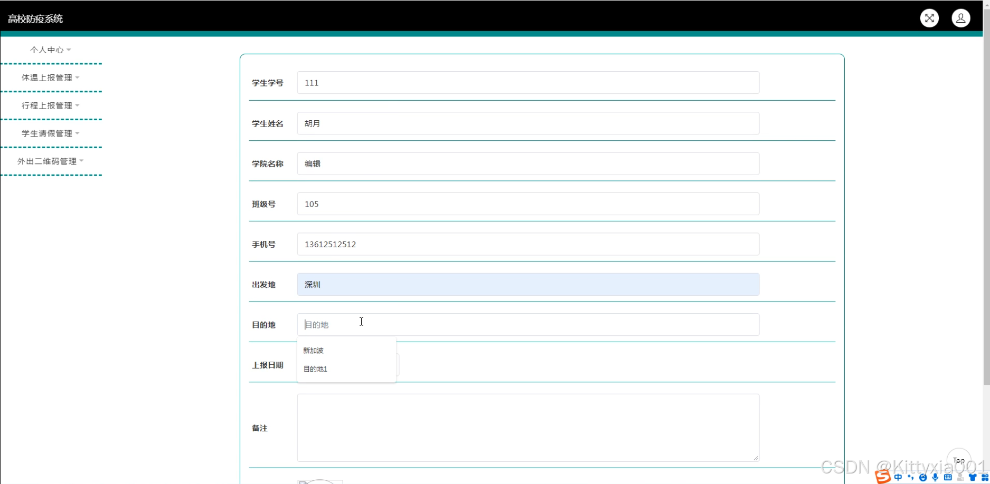
Task: Expand 个人中心 sidebar menu
Action: pyautogui.click(x=51, y=50)
